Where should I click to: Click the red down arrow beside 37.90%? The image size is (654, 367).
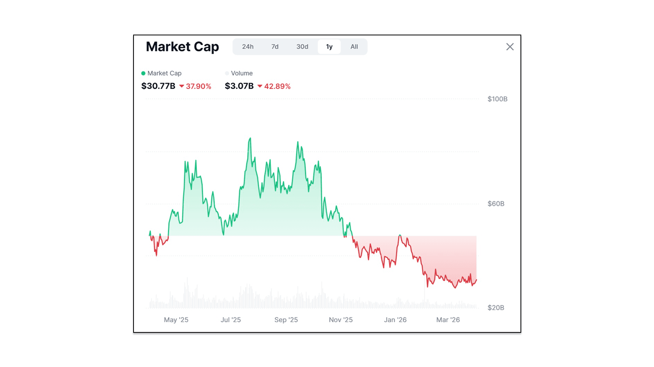(x=181, y=86)
